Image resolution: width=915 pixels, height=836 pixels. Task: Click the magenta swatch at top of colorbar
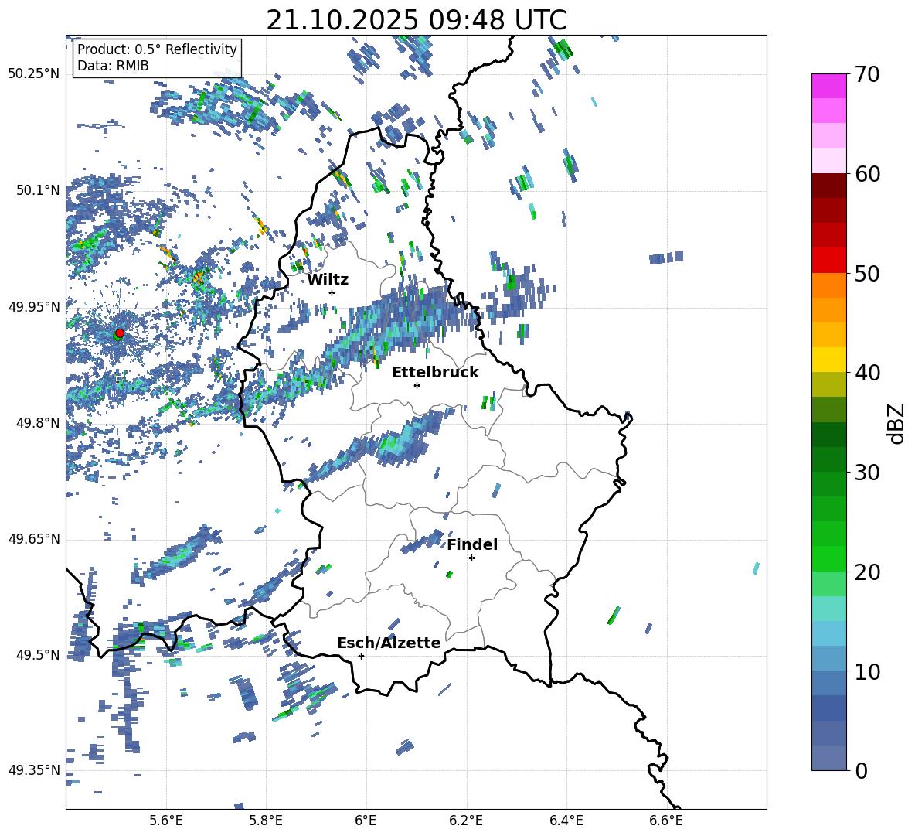(x=829, y=87)
